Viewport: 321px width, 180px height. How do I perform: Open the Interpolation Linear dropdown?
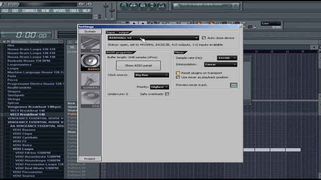click(221, 64)
